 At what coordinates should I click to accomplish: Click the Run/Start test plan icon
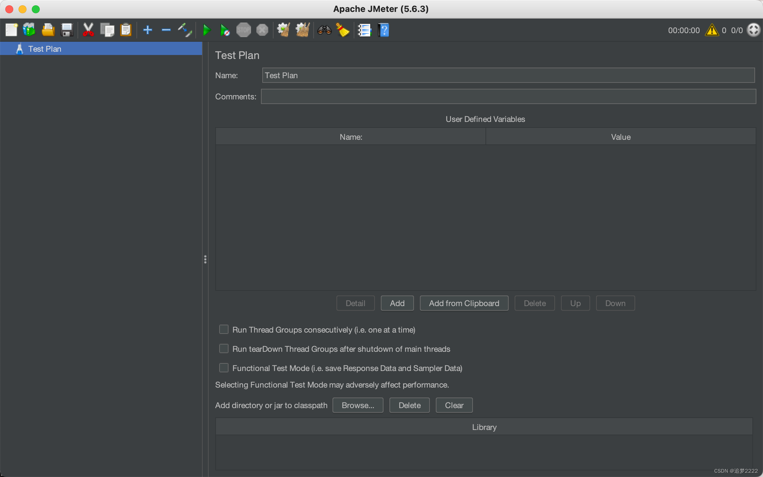(205, 30)
